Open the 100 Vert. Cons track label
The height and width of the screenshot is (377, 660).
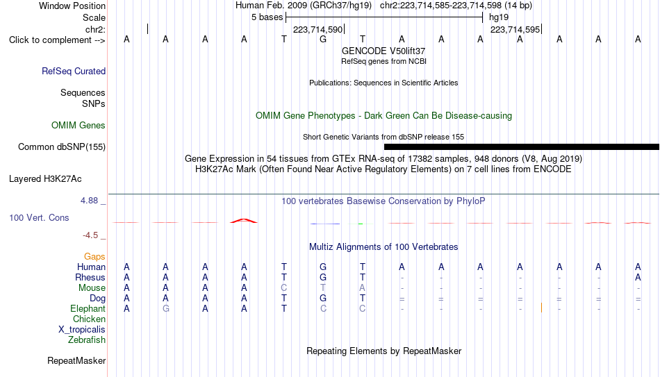coord(39,217)
